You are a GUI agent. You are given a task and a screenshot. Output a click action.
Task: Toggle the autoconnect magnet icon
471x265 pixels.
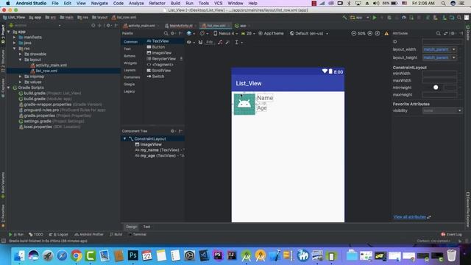click(200, 43)
